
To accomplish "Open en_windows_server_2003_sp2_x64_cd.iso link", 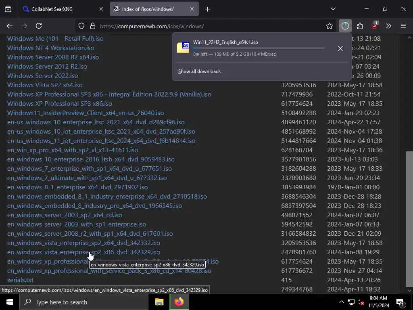I will click(x=65, y=215).
